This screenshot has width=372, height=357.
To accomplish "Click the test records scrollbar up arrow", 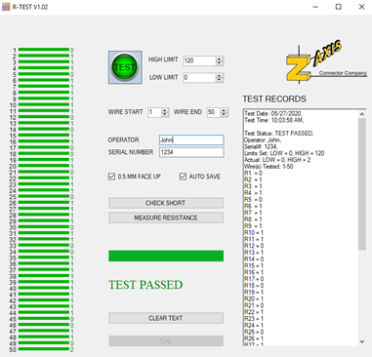I will click(x=362, y=114).
